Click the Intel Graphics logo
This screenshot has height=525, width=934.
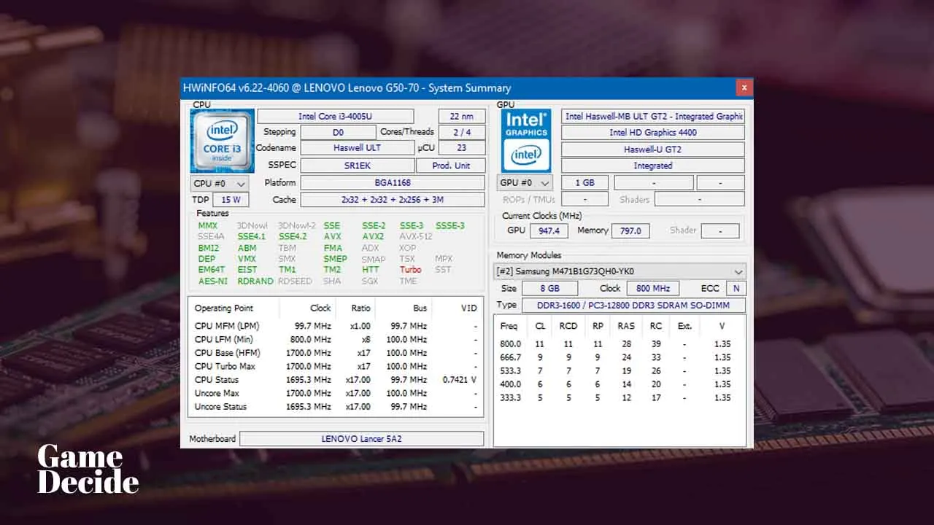(526, 141)
